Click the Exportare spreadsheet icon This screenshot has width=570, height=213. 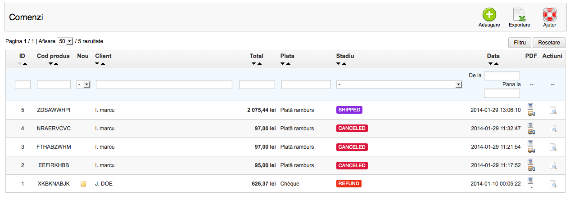(x=519, y=14)
